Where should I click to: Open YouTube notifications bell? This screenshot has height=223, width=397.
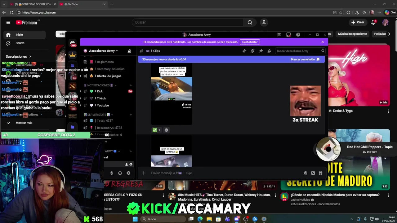(x=373, y=22)
